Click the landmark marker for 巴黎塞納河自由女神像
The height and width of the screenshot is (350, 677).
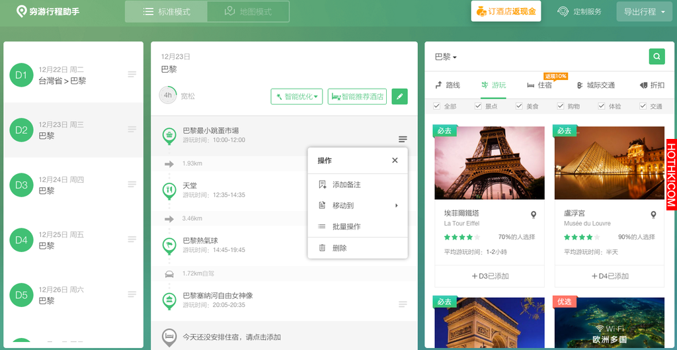169,301
